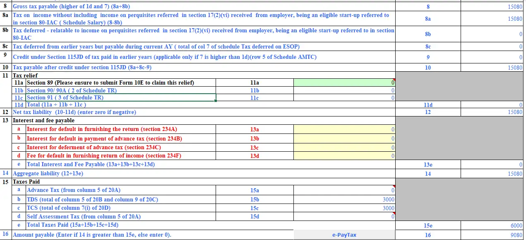Click the e-PayTax button
526x240 pixels.
343,235
